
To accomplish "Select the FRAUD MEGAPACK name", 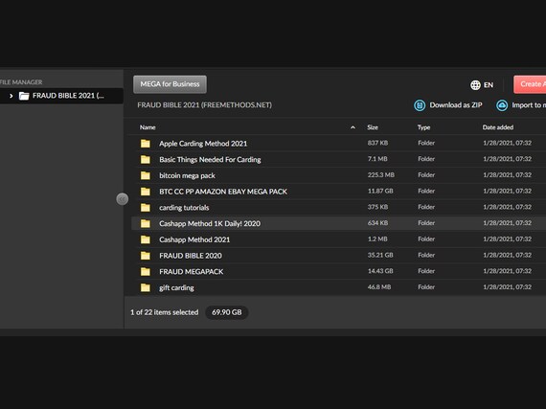I will pos(192,271).
